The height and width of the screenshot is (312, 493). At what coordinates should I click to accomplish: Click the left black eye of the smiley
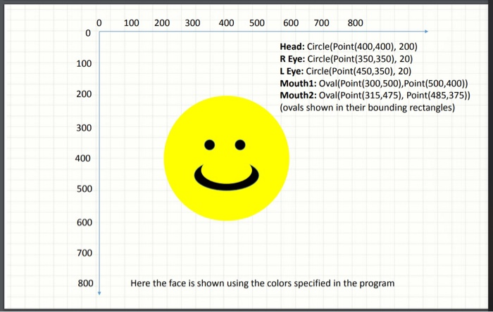[x=210, y=145]
